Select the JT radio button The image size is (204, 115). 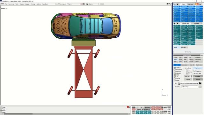(x=175, y=77)
